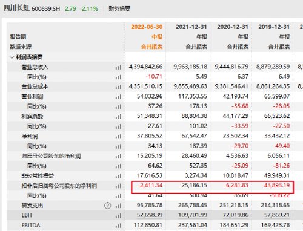Collapse the 利润表摘要 section
This screenshot has width=303, height=231.
[x=12, y=57]
